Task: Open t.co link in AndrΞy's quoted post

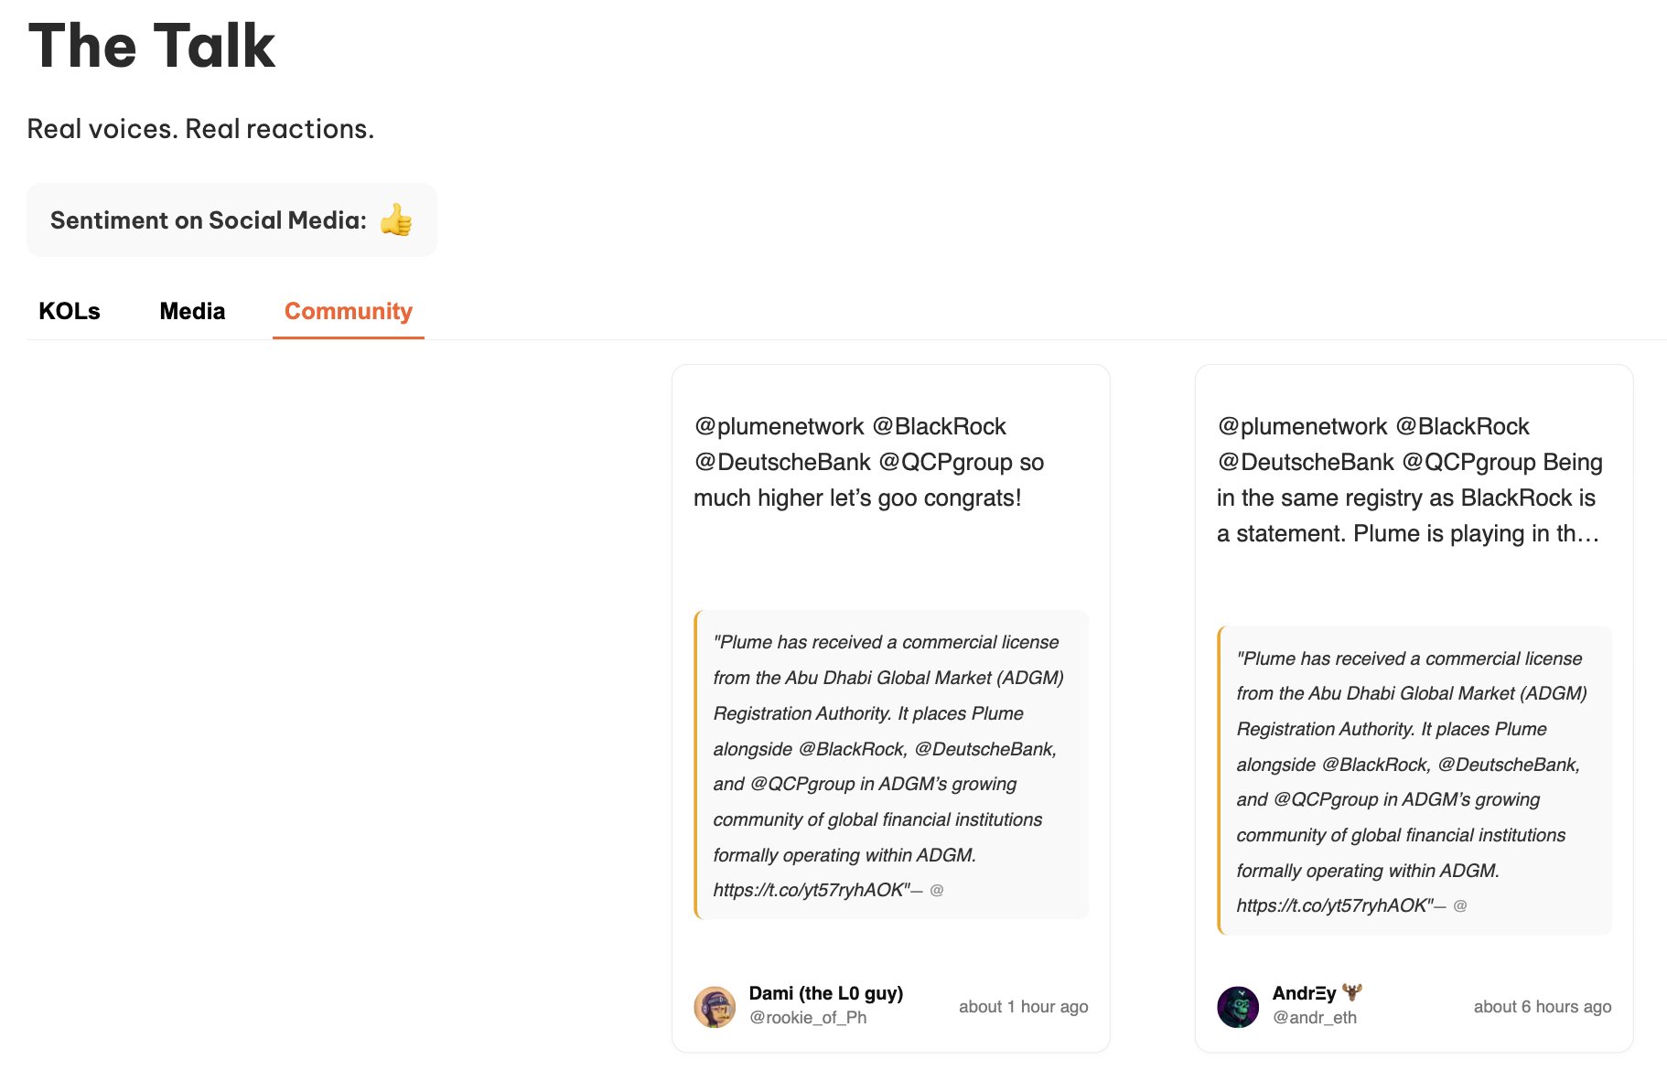Action: click(x=1333, y=905)
